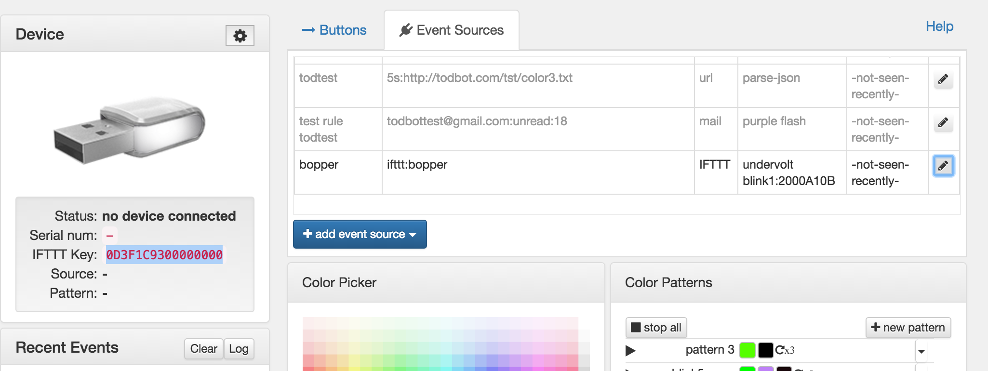
Task: Expand pattern 3 options dropdown arrow
Action: click(x=921, y=351)
